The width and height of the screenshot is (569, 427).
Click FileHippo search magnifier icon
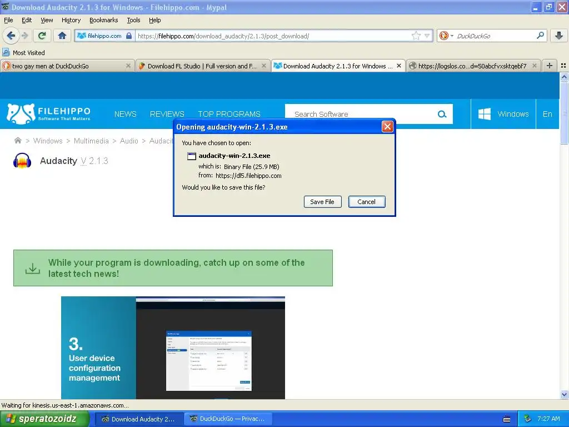tap(442, 114)
